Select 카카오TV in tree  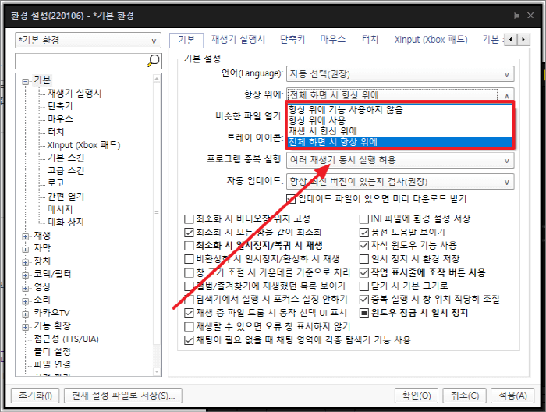coord(51,313)
